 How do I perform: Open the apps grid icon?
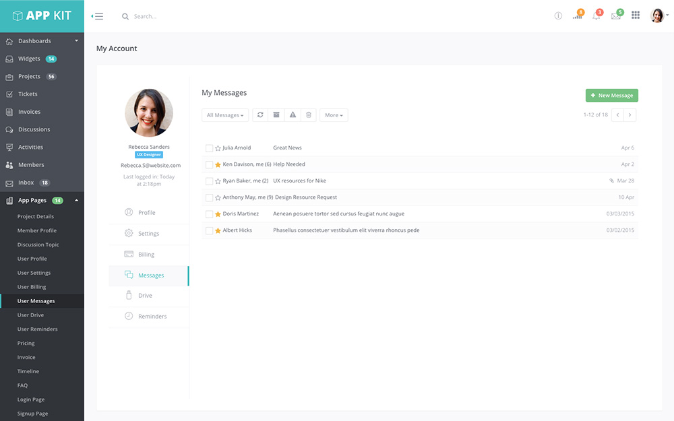(636, 15)
